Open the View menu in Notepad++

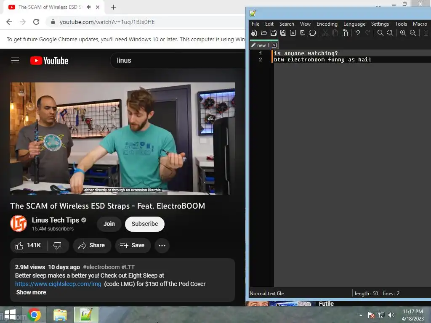305,24
